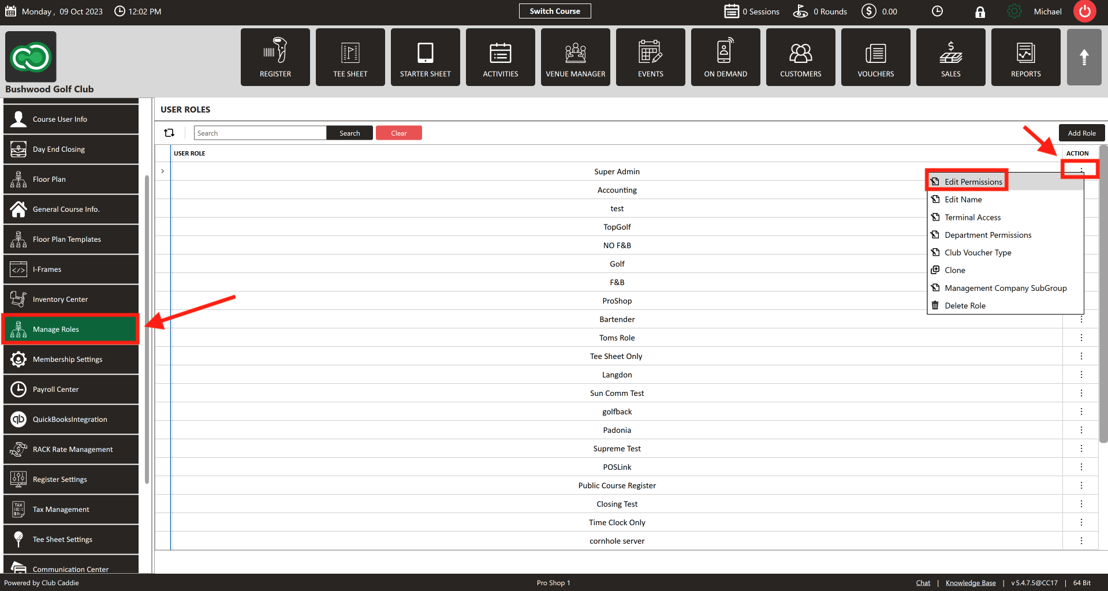Viewport: 1108px width, 591px height.
Task: Select Terminal Access menu entry
Action: pos(1005,218)
